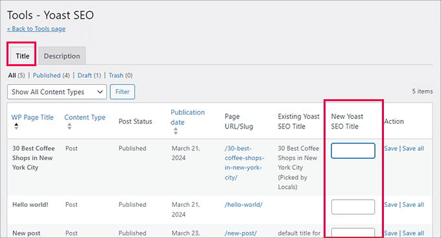Click 'Tools - Yoast SEO' page heading

pos(51,15)
